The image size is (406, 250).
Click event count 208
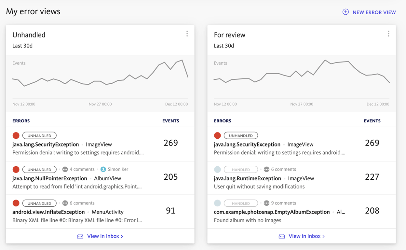[372, 211]
